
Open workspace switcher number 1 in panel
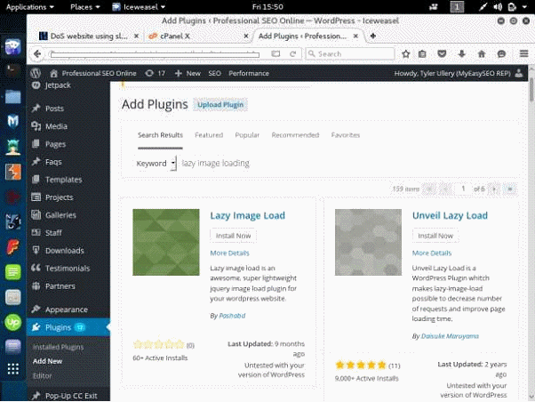[x=457, y=6]
